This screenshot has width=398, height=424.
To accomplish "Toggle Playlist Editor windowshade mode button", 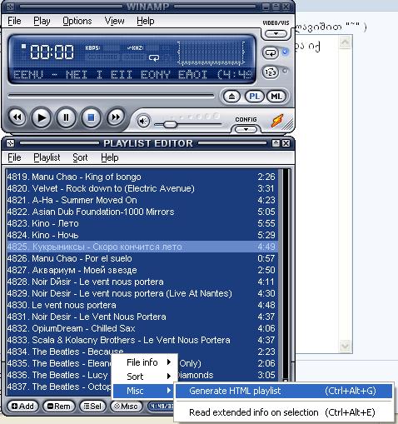I will pyautogui.click(x=276, y=143).
